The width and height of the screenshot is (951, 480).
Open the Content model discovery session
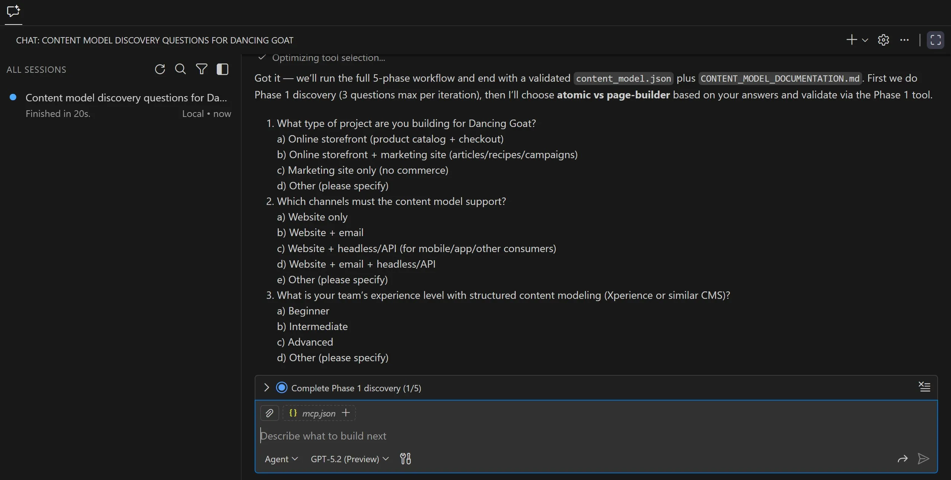pyautogui.click(x=126, y=98)
